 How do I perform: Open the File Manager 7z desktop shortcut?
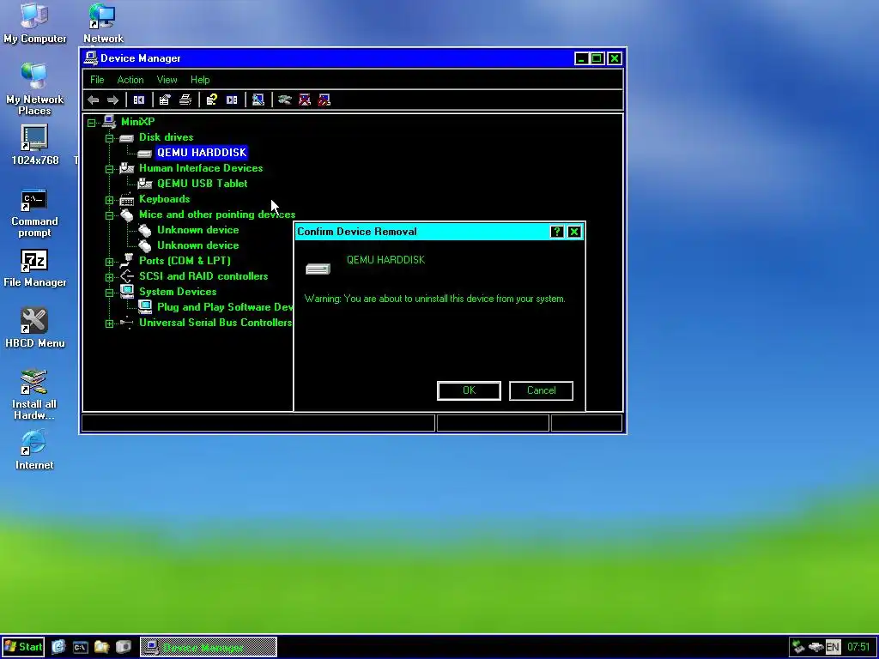click(34, 268)
